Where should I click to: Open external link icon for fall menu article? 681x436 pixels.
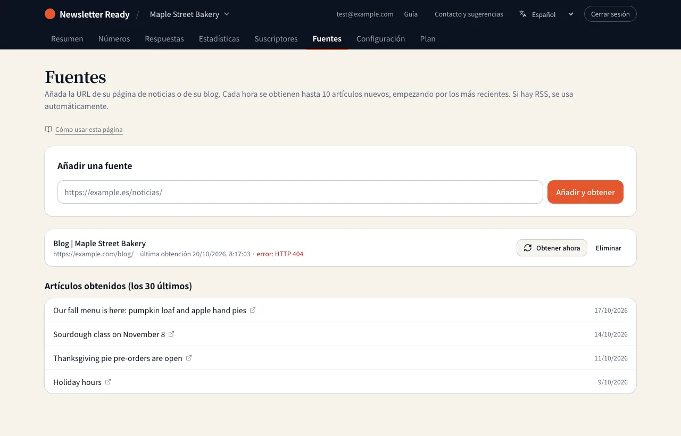tap(253, 310)
